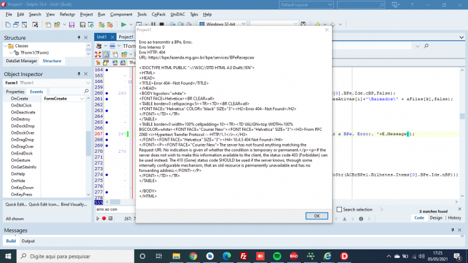Switch to the DataSet Manager tab
This screenshot has height=263, width=468.
(x=21, y=61)
